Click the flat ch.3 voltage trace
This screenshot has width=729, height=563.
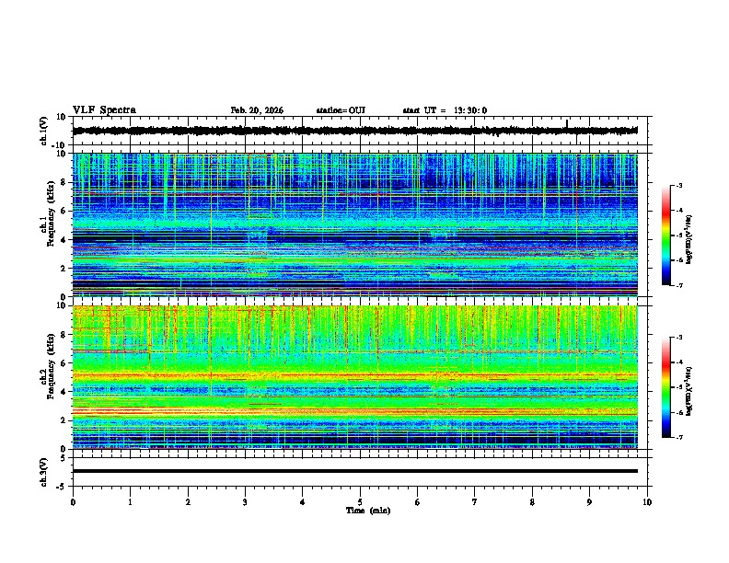pyautogui.click(x=354, y=471)
